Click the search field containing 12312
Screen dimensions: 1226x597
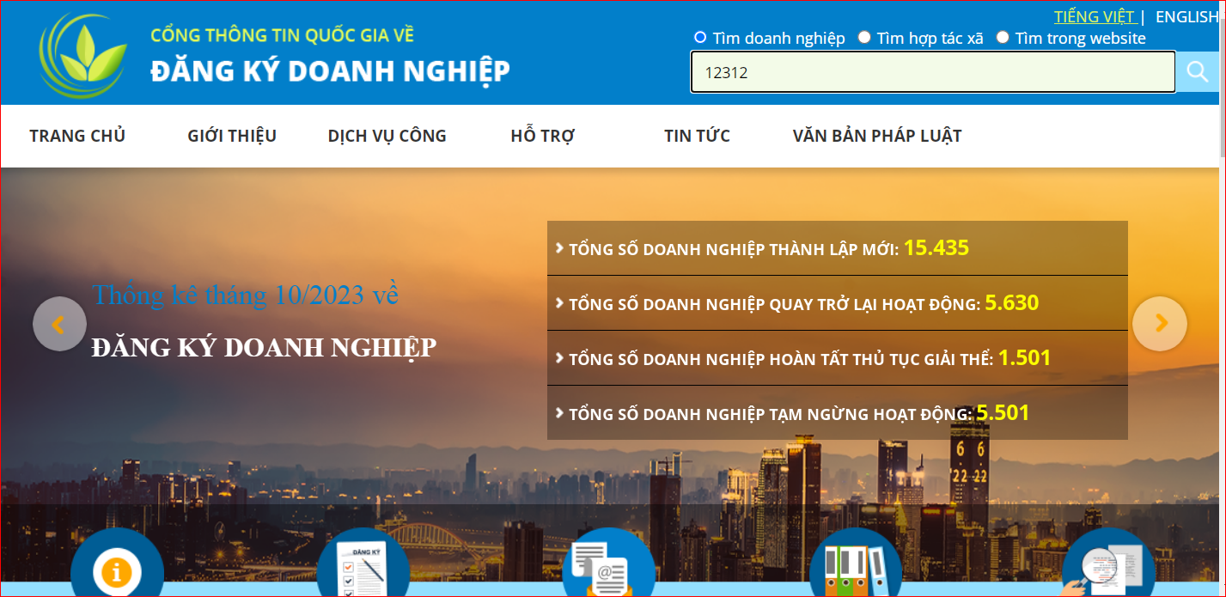coord(933,72)
